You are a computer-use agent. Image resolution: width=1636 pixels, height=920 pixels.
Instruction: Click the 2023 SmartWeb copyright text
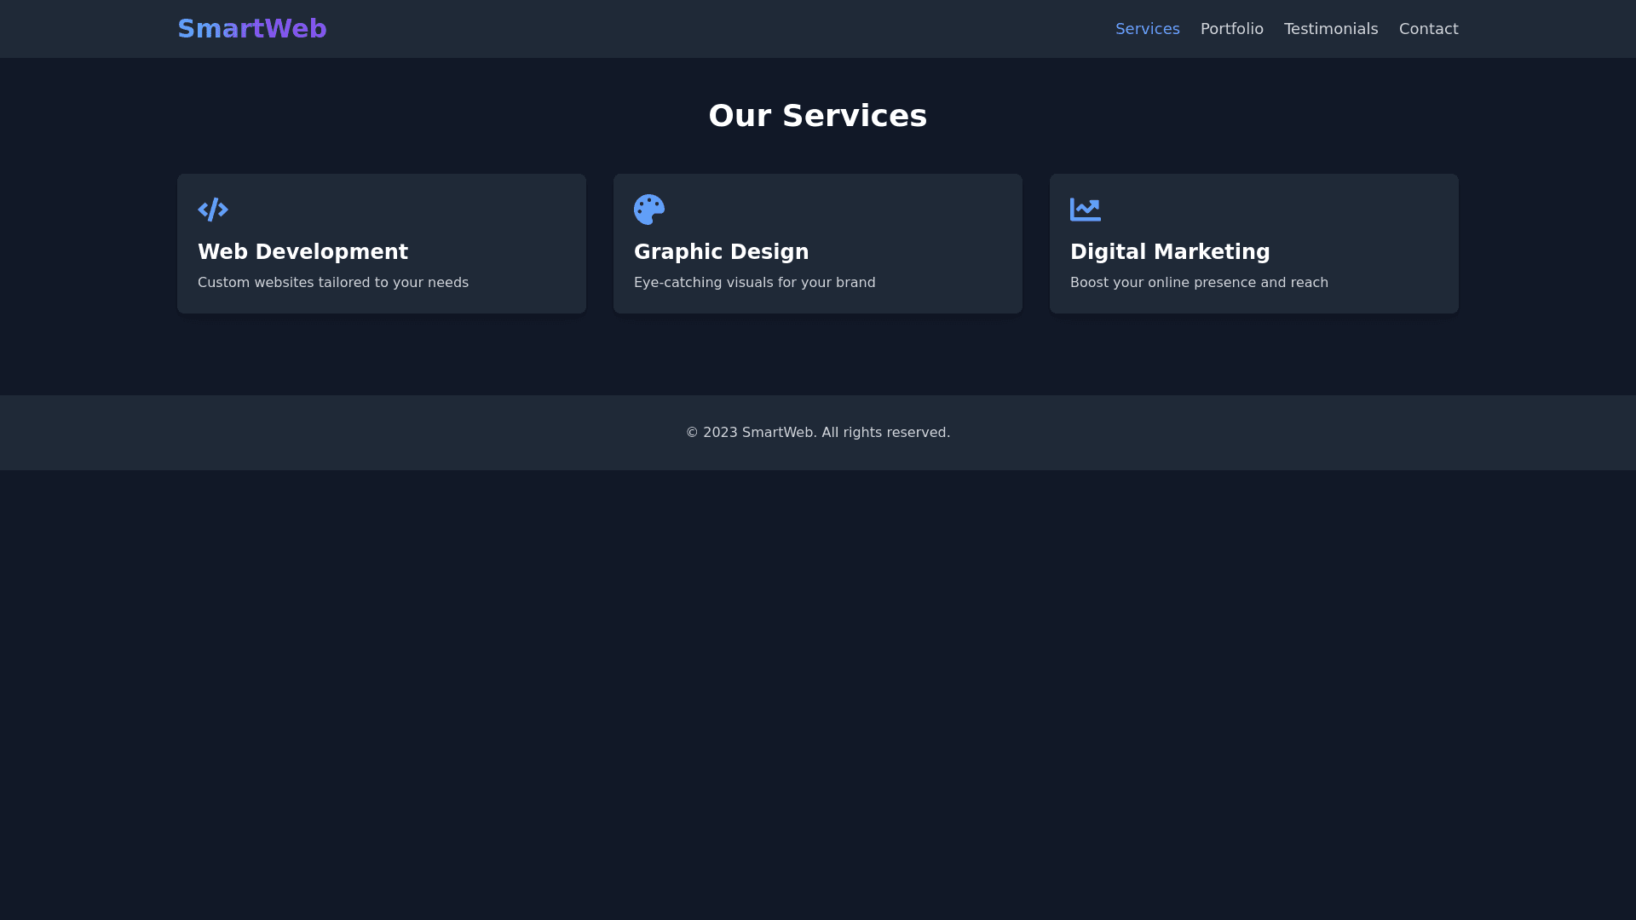point(817,433)
